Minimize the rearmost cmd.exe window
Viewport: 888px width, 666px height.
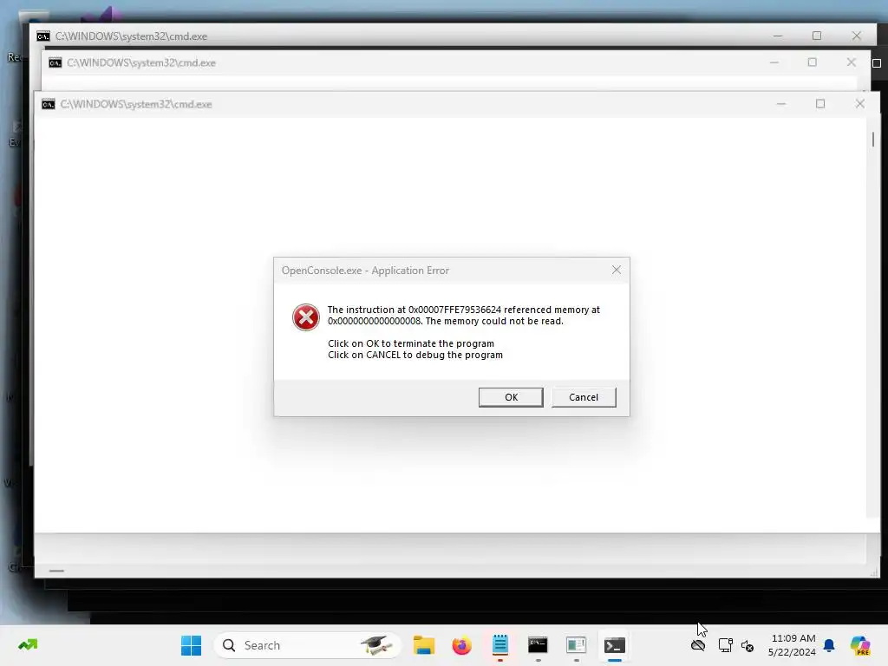pos(778,36)
